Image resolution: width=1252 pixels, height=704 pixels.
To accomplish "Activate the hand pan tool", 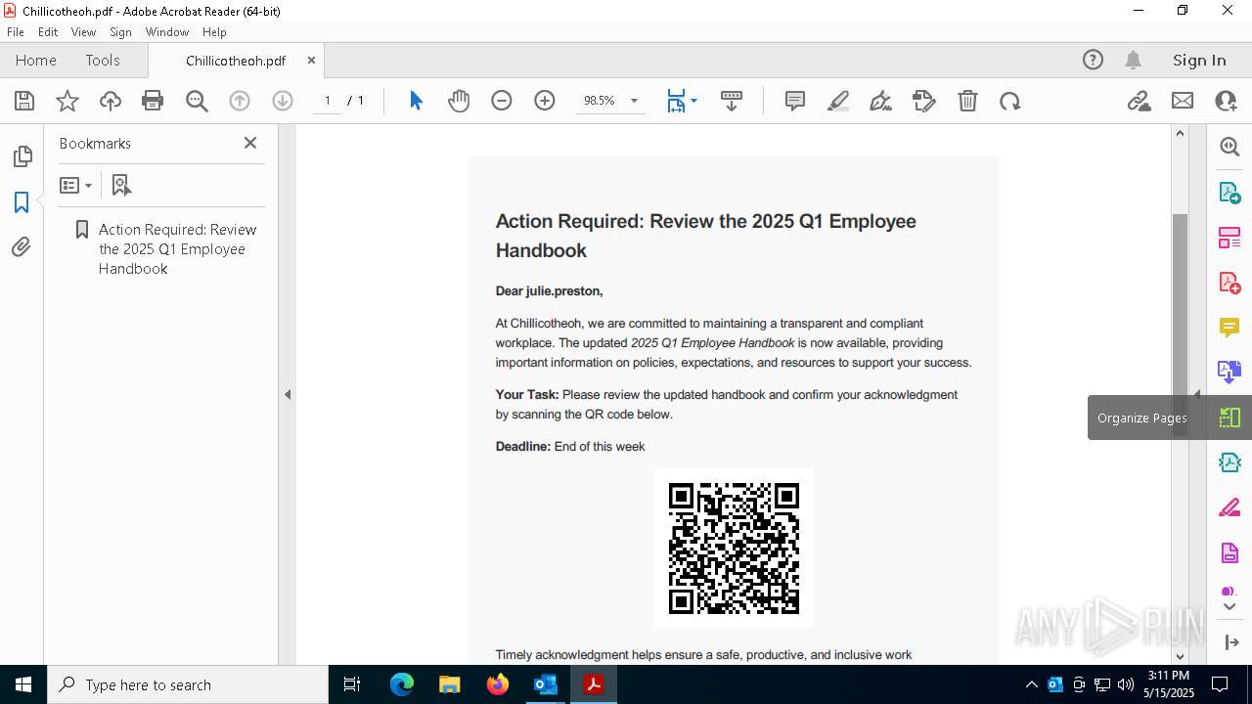I will pos(459,101).
